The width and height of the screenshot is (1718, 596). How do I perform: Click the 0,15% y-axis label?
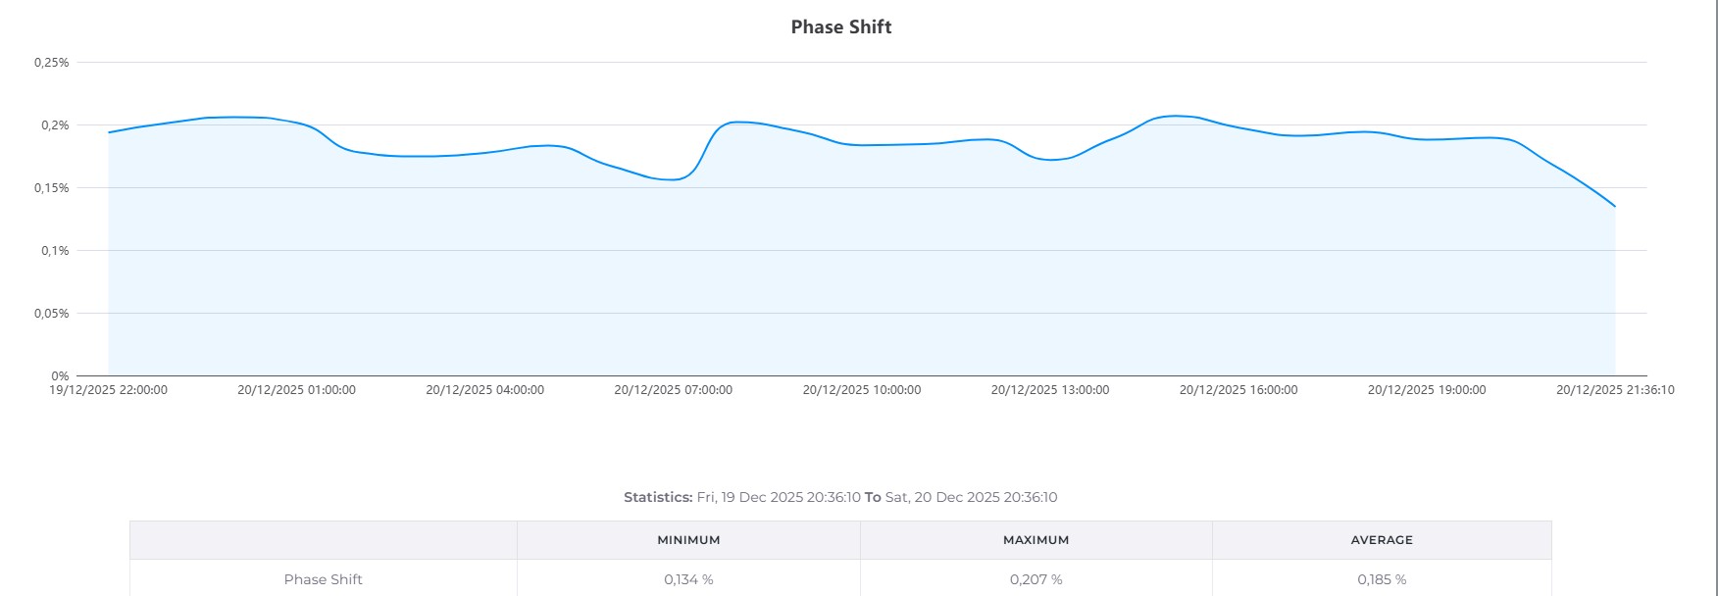[52, 187]
